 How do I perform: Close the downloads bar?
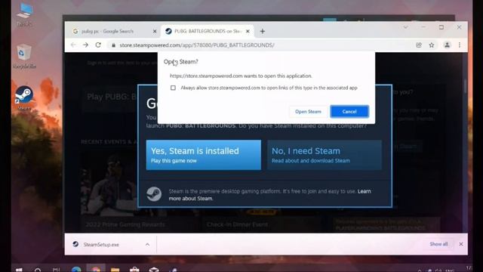[461, 244]
